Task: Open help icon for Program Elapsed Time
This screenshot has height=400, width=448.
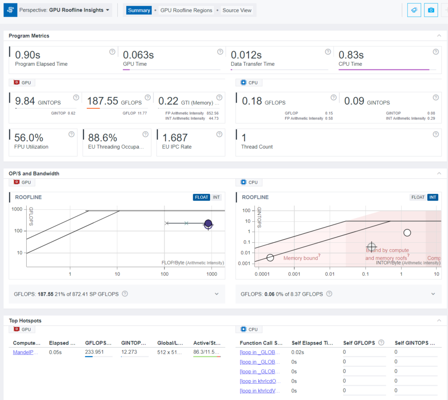Action: 112,52
